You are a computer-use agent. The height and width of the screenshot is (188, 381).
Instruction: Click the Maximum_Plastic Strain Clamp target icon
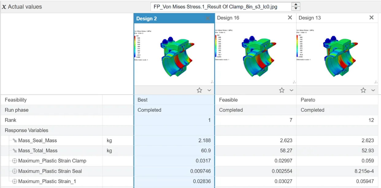(x=14, y=161)
